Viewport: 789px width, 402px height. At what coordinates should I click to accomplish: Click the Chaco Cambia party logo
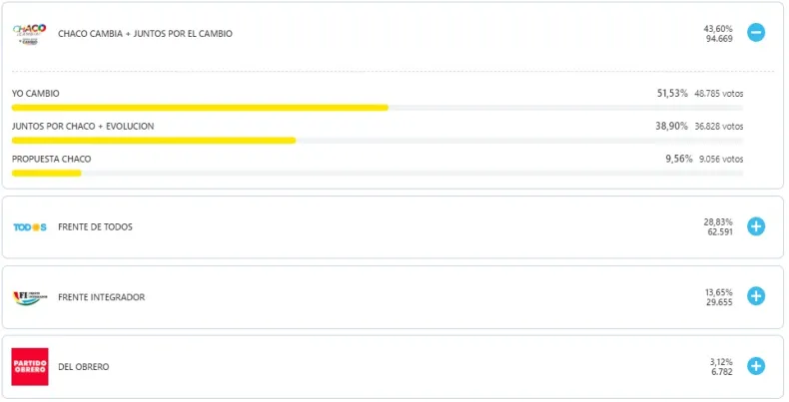[29, 33]
